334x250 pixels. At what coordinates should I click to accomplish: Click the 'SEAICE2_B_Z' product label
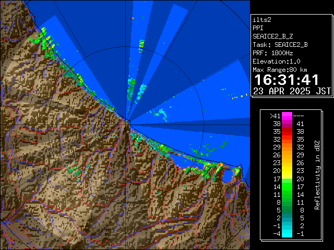point(272,36)
